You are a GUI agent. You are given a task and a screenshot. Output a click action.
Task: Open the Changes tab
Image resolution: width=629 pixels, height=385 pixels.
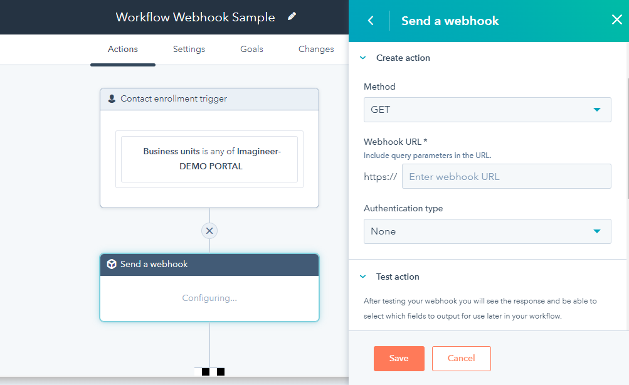pyautogui.click(x=315, y=49)
